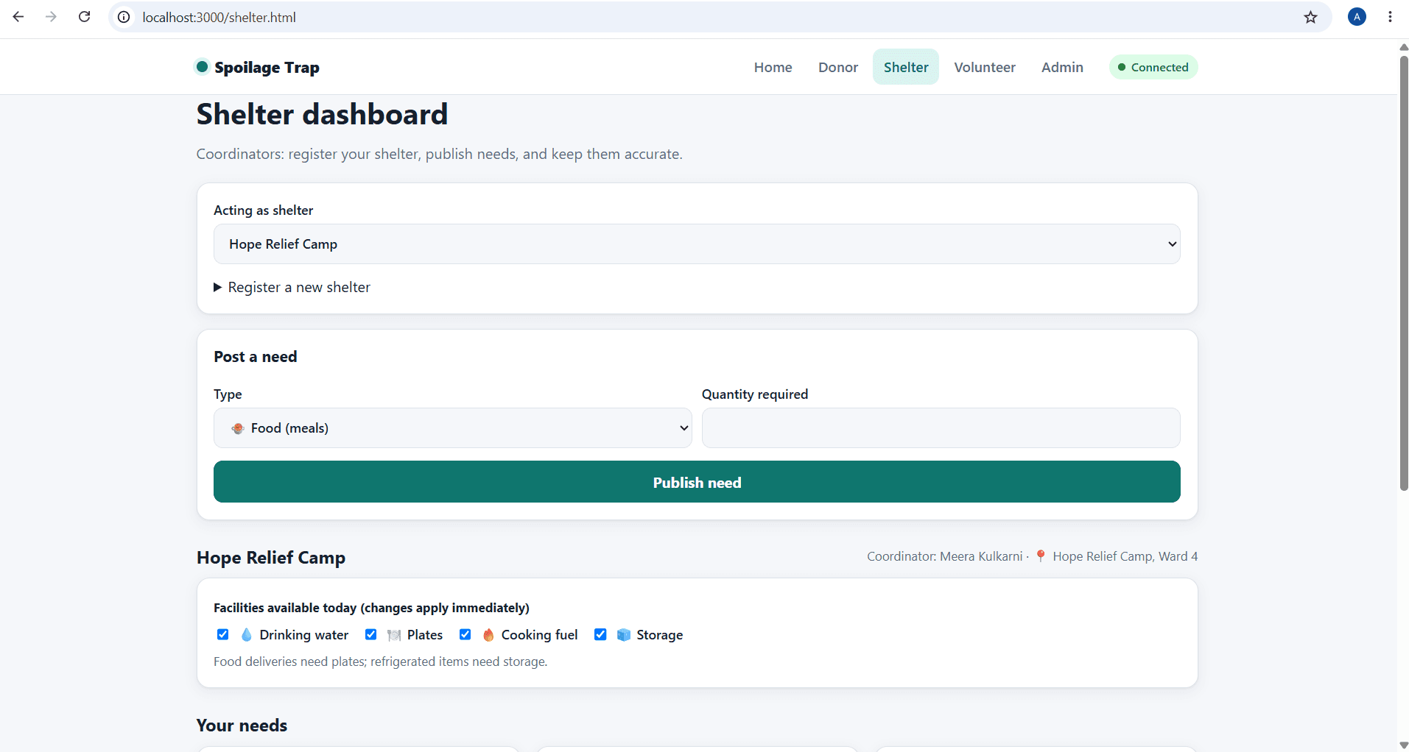
Task: Click the scrollbar down arrow
Action: 1404,745
